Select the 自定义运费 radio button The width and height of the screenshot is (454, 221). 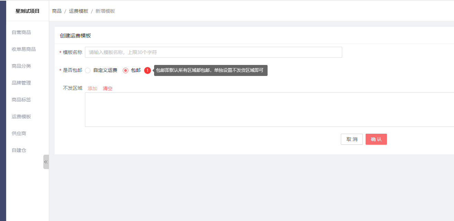pos(88,70)
